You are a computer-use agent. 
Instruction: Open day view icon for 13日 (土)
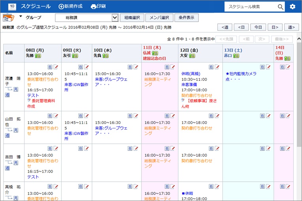coord(236,56)
